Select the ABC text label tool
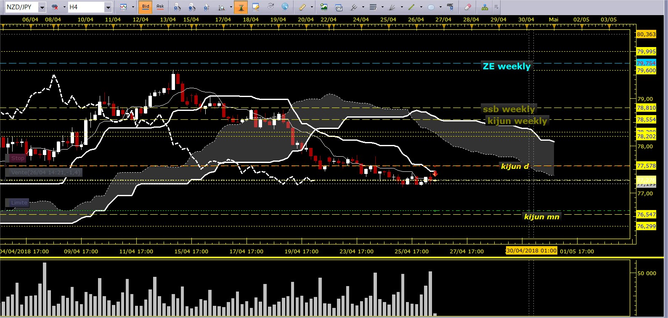 click(451, 7)
